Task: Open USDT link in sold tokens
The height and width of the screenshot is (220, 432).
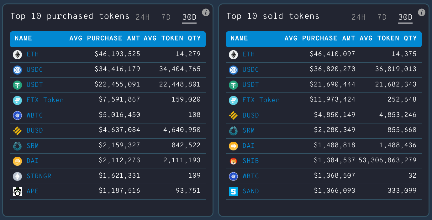Action: click(x=251, y=85)
